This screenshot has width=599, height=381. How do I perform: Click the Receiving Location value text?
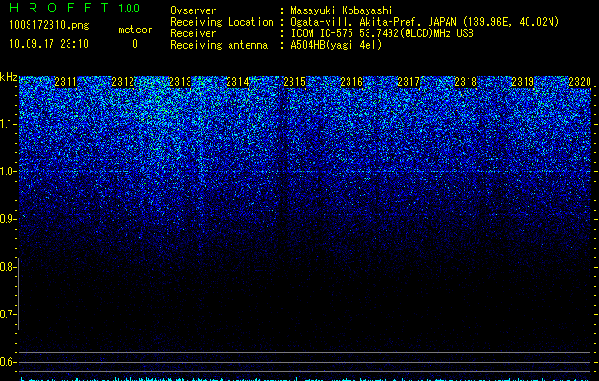pos(425,22)
